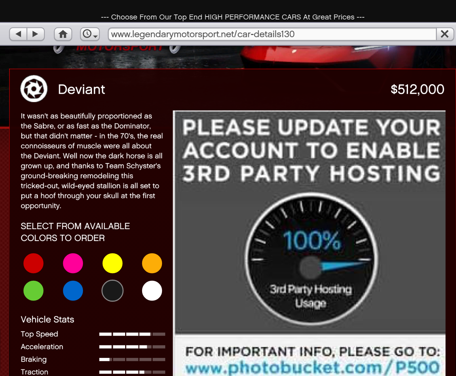This screenshot has width=456, height=376.
Task: Click the Braking stat bar
Action: pos(132,359)
